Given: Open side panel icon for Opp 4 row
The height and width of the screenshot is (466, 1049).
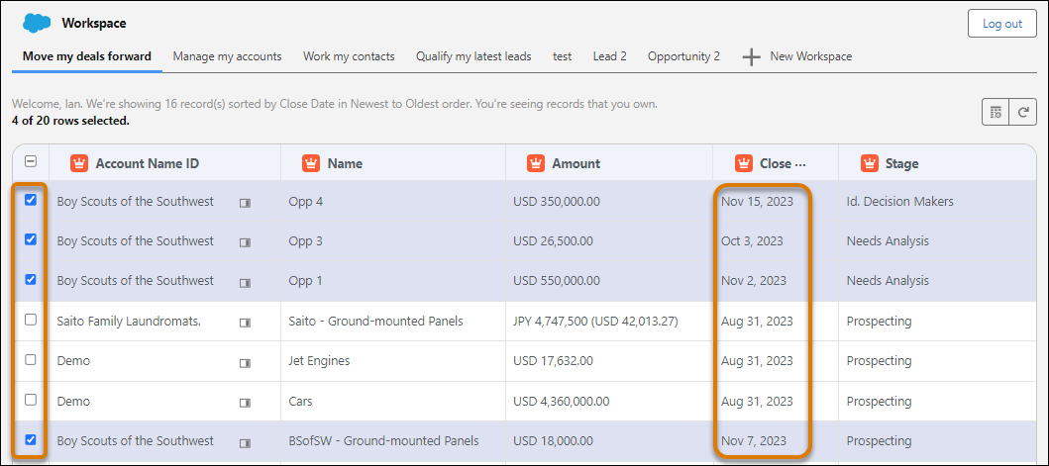Looking at the screenshot, I should coord(245,203).
